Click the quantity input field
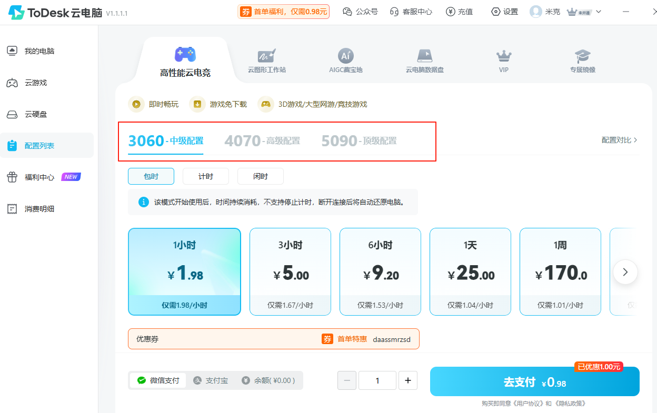This screenshot has width=657, height=413. (x=377, y=380)
